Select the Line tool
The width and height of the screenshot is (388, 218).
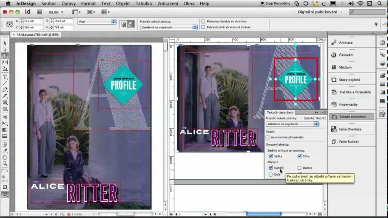tap(5, 83)
